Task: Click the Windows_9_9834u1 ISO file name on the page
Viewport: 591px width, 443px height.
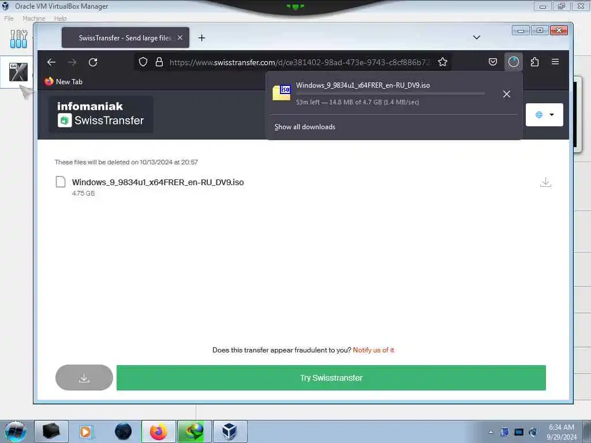Action: (x=158, y=182)
